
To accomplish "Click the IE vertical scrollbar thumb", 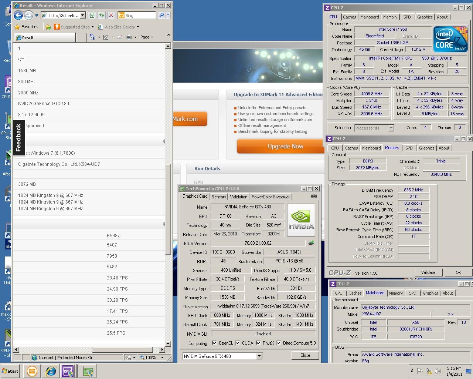I will point(168,209).
